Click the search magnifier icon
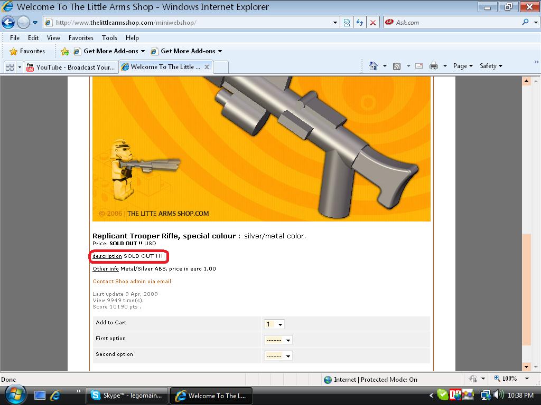The width and height of the screenshot is (541, 405). click(x=526, y=22)
